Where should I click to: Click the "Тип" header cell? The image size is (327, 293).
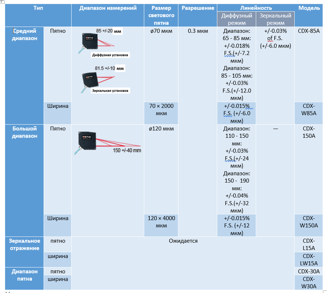pyautogui.click(x=38, y=8)
